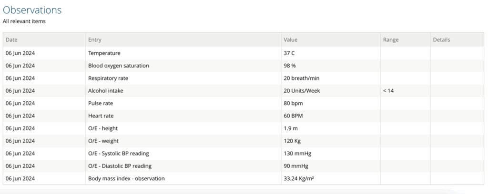Image resolution: width=488 pixels, height=194 pixels.
Task: Click the '33.24 Kg/m²' BMI value
Action: [299, 178]
